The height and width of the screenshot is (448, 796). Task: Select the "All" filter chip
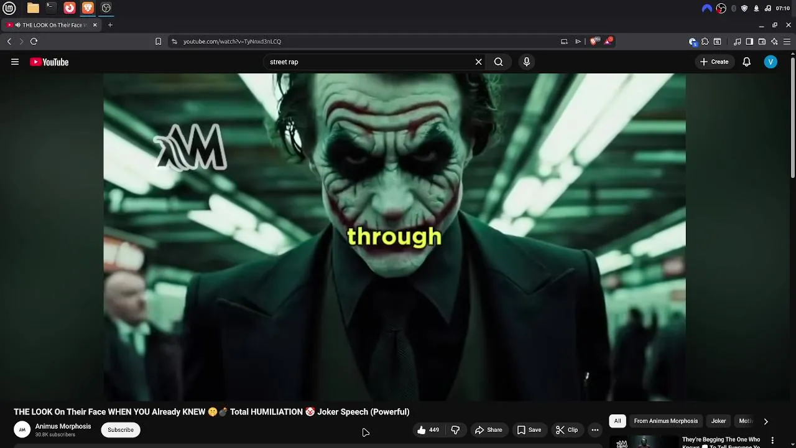pos(618,421)
